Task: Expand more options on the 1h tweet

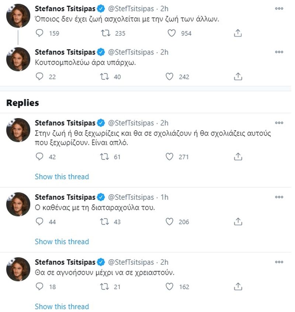Action: [279, 197]
